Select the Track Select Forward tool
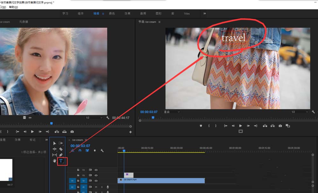 tap(61, 143)
